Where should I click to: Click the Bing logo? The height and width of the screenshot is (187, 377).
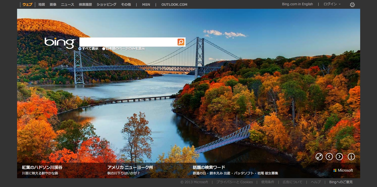(60, 43)
